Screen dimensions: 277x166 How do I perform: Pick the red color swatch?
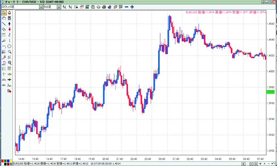point(3,161)
